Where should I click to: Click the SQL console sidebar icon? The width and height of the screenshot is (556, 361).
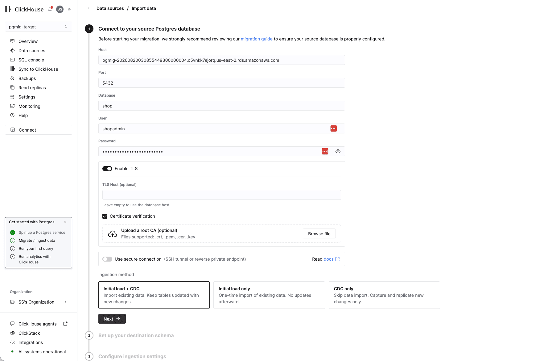[12, 60]
